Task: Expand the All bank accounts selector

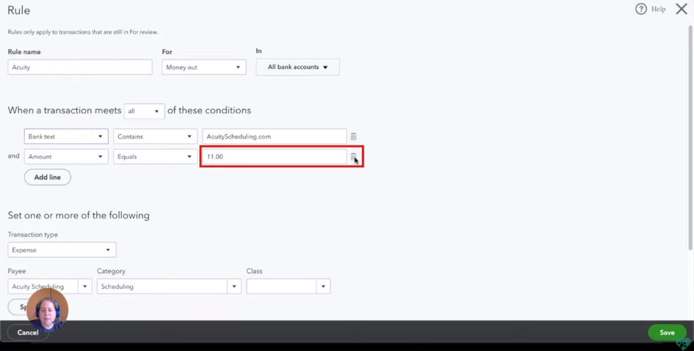Action: [298, 68]
